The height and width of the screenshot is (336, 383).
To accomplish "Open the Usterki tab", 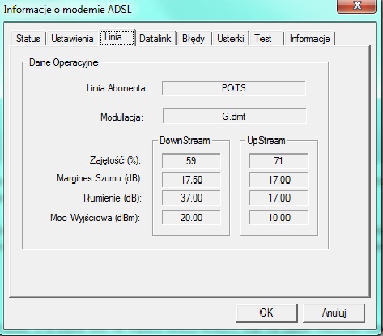I will click(231, 38).
